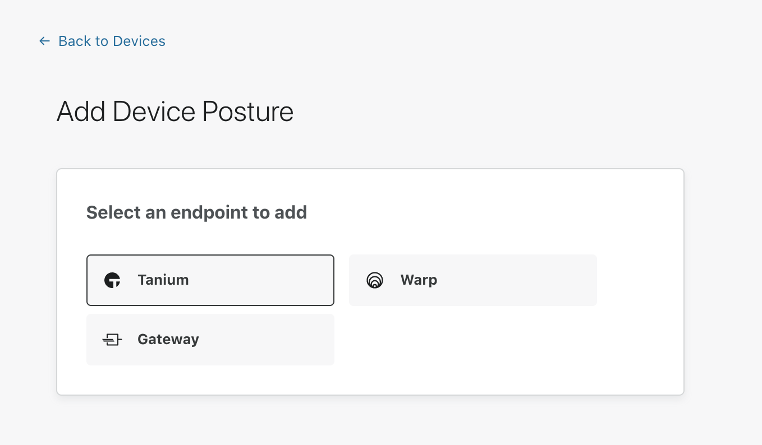Click the Back to Devices text
This screenshot has width=762, height=445.
(x=111, y=41)
